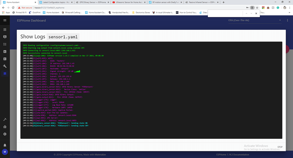293x158 pixels.
Task: Open the ESPHome dashboard three-dot menu
Action: pyautogui.click(x=287, y=20)
